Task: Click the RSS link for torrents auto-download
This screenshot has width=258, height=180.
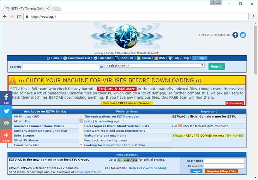Action: (x=186, y=126)
